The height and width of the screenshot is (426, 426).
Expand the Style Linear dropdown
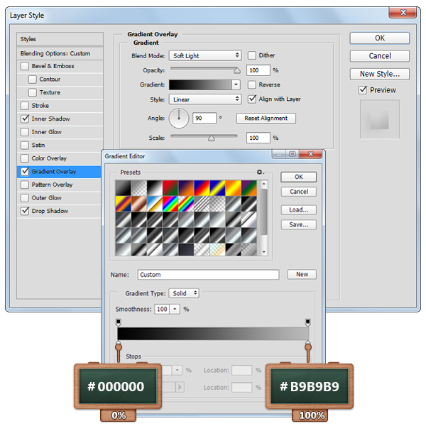(206, 99)
